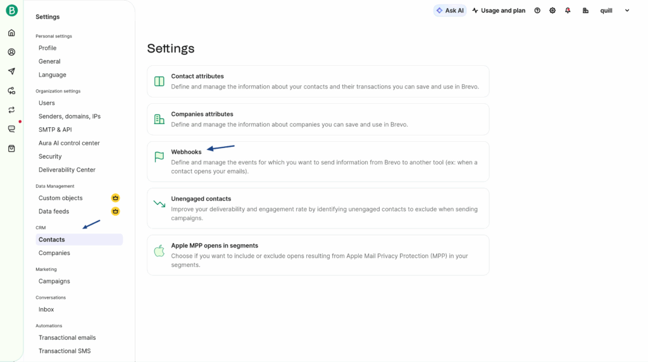Open Custom objects settings
This screenshot has height=362, width=648.
click(61, 198)
